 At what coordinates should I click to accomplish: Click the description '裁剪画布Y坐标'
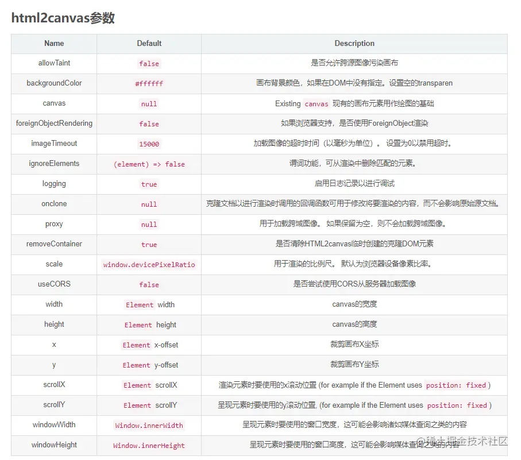tap(354, 364)
